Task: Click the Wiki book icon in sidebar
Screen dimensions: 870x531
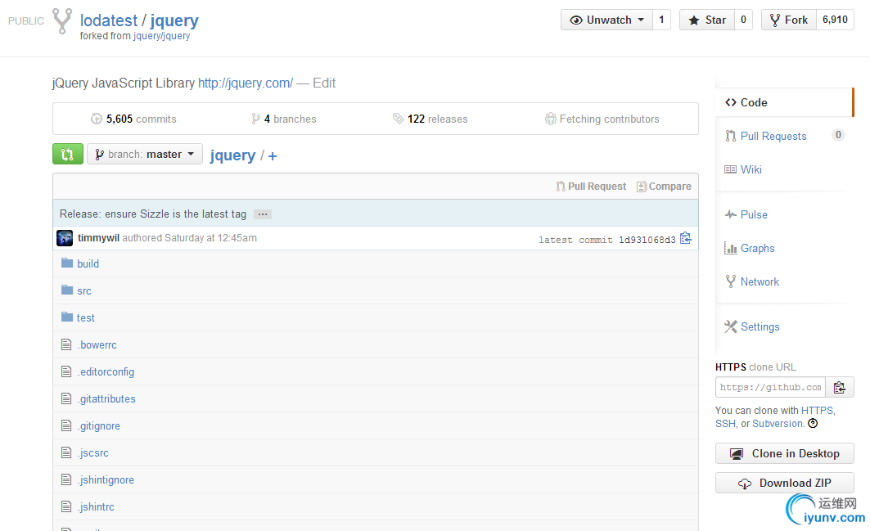Action: point(731,169)
